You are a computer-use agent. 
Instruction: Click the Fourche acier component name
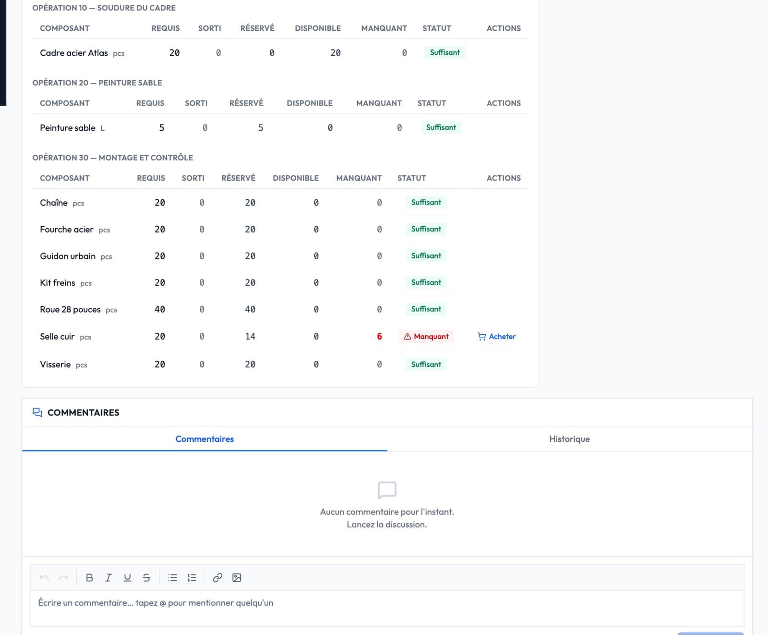coord(67,230)
